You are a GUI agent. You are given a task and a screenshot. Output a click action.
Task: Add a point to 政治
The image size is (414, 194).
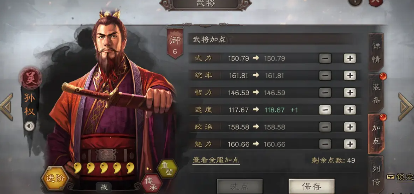pos(349,127)
